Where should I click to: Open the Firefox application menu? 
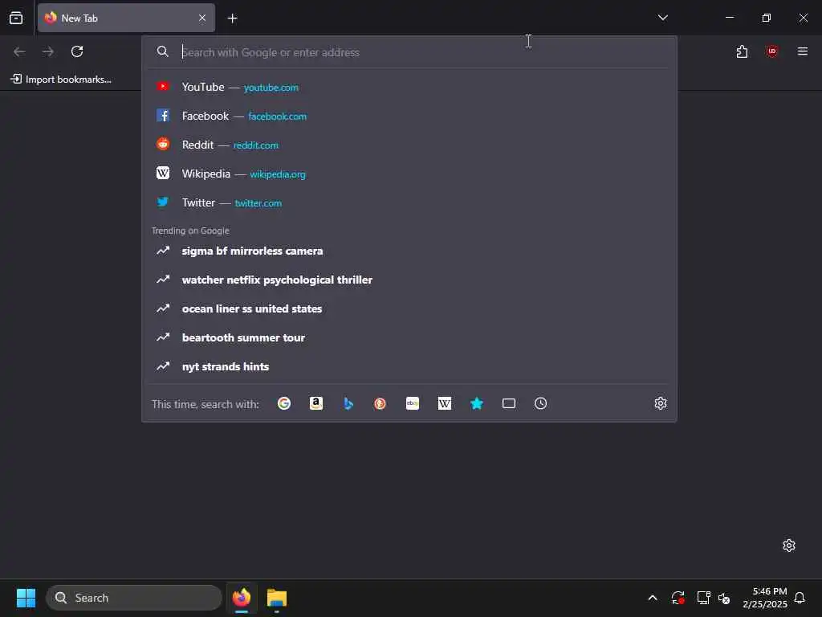click(x=802, y=51)
